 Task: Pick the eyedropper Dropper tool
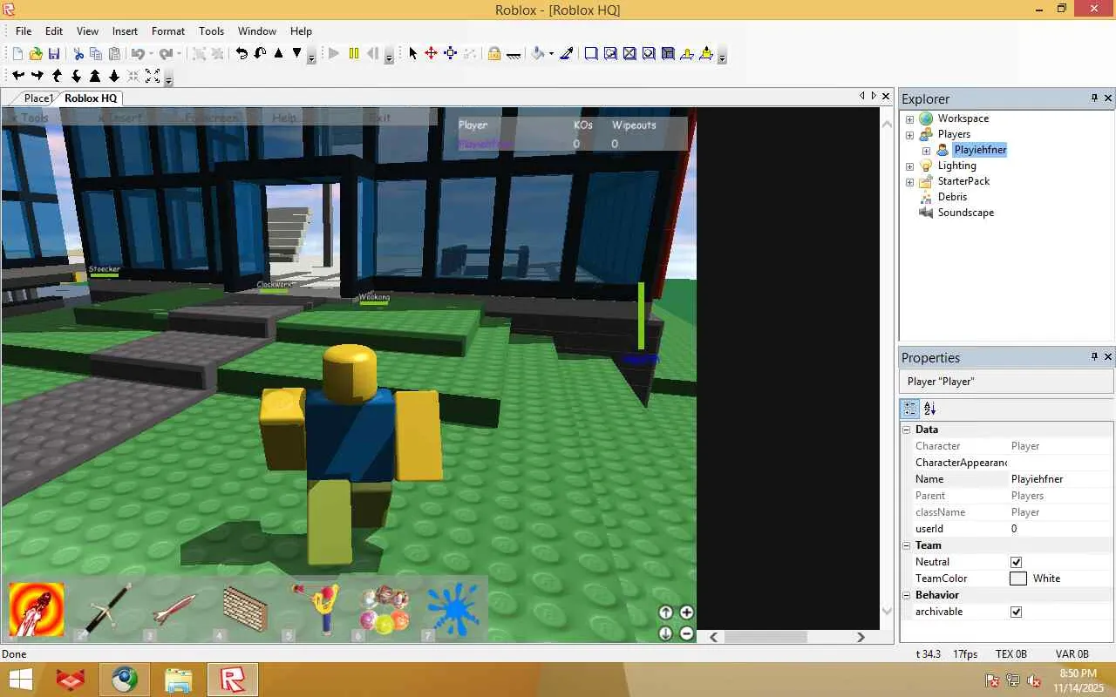(567, 54)
